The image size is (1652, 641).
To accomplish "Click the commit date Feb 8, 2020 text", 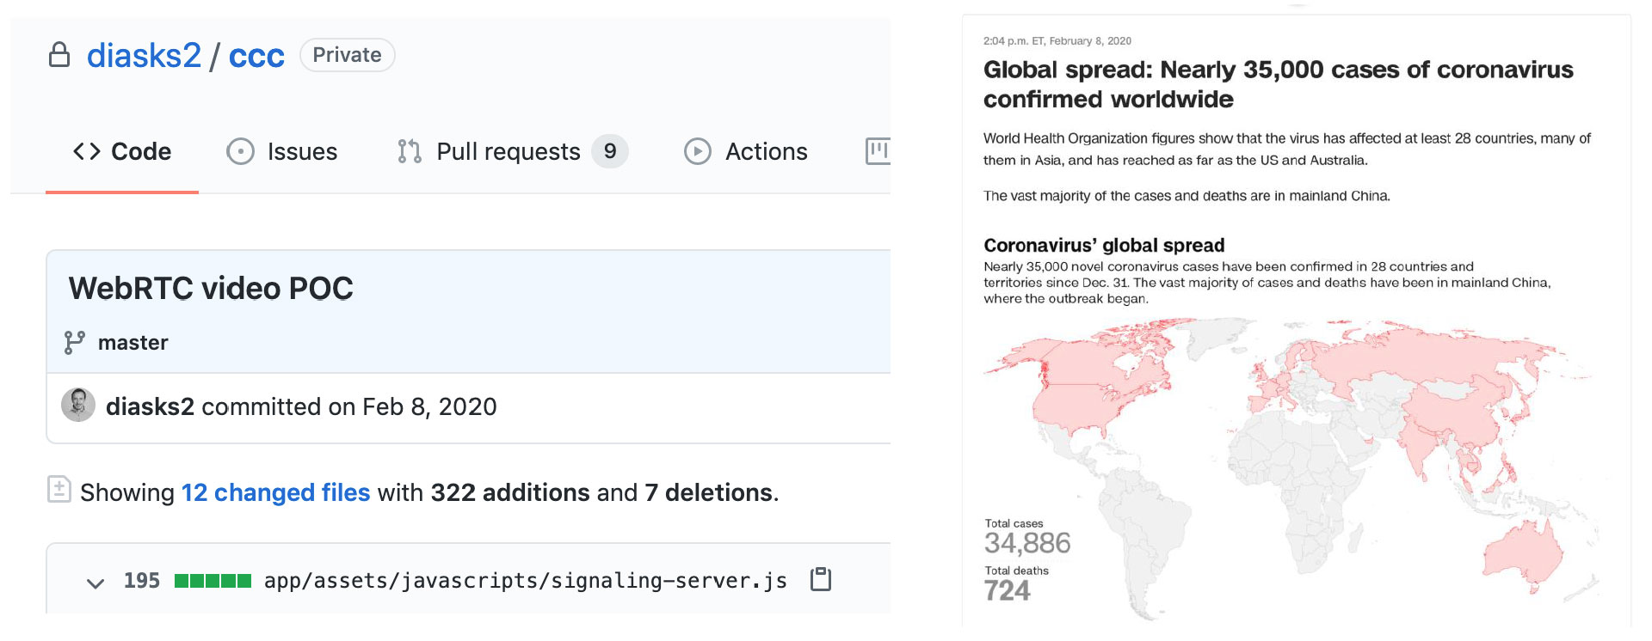I will pyautogui.click(x=429, y=406).
